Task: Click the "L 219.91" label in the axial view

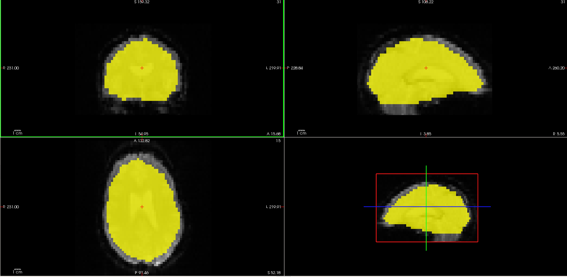Action: [273, 207]
